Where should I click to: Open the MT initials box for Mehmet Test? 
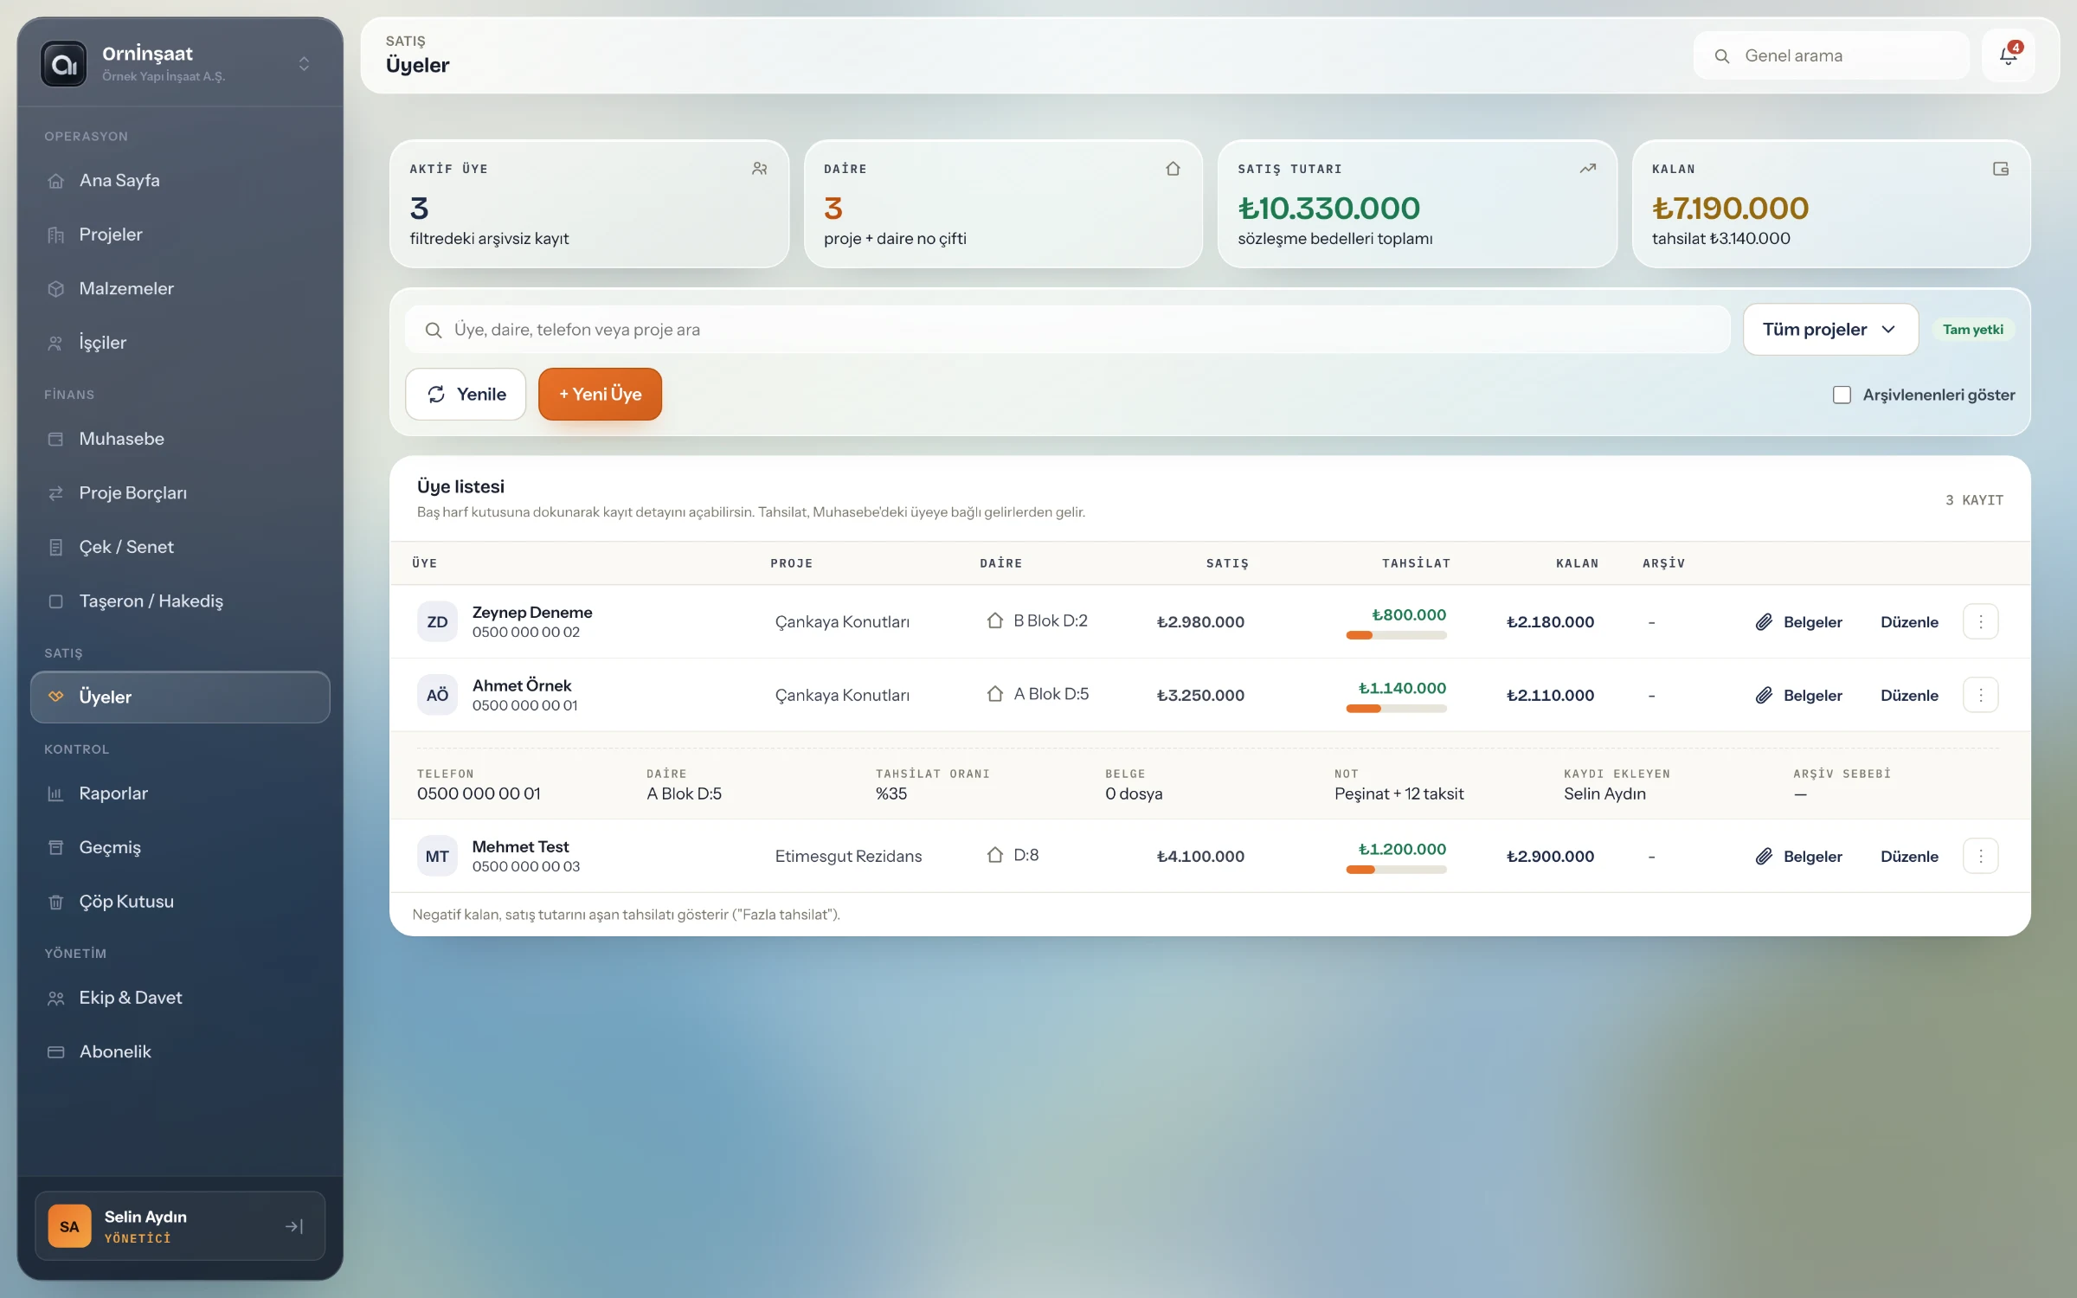(x=437, y=856)
